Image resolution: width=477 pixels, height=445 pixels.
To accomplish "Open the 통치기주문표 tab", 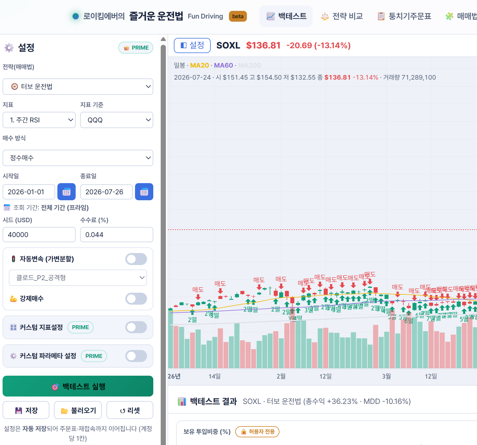I will tap(404, 16).
